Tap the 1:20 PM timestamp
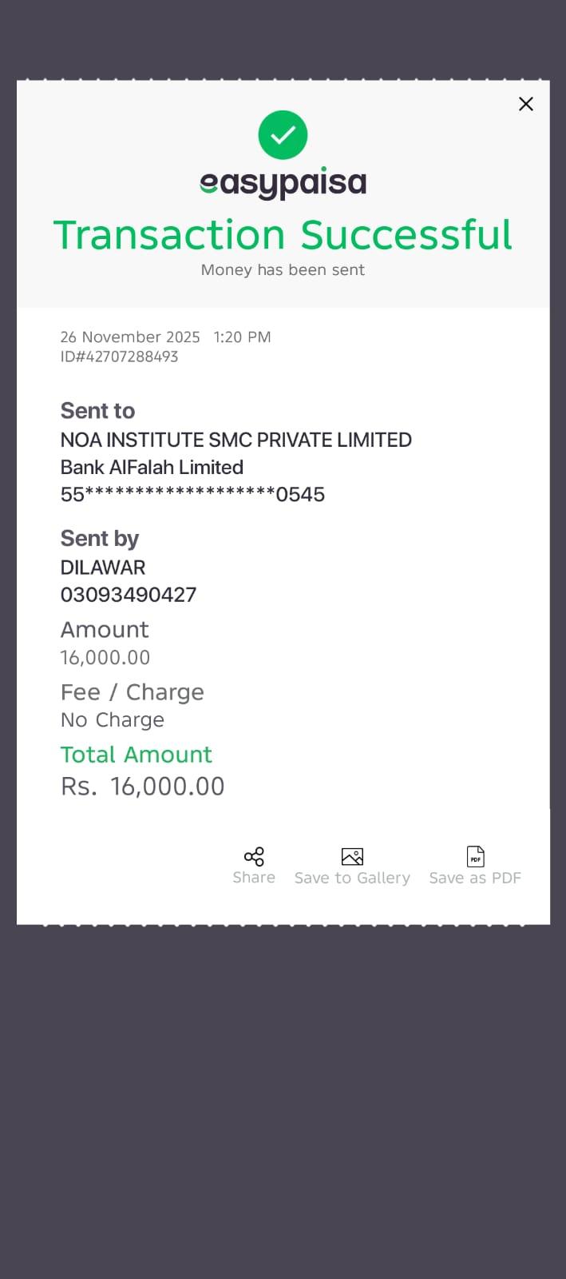Image resolution: width=566 pixels, height=1279 pixels. [242, 337]
